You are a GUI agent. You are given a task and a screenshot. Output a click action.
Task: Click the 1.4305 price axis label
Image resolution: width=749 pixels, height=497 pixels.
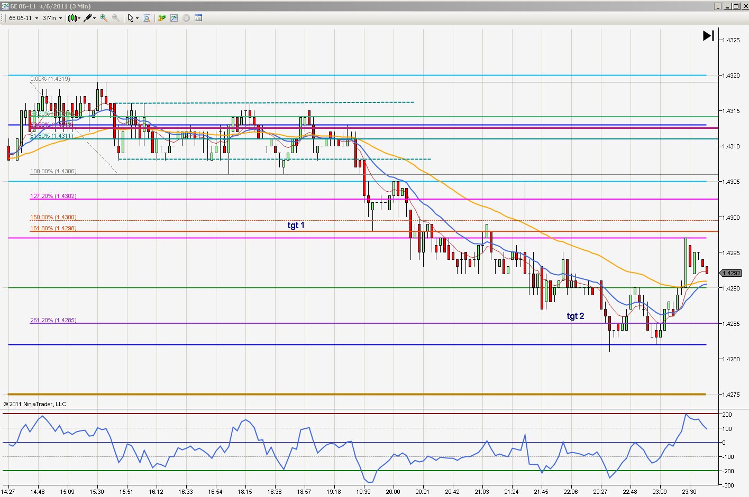(x=732, y=182)
